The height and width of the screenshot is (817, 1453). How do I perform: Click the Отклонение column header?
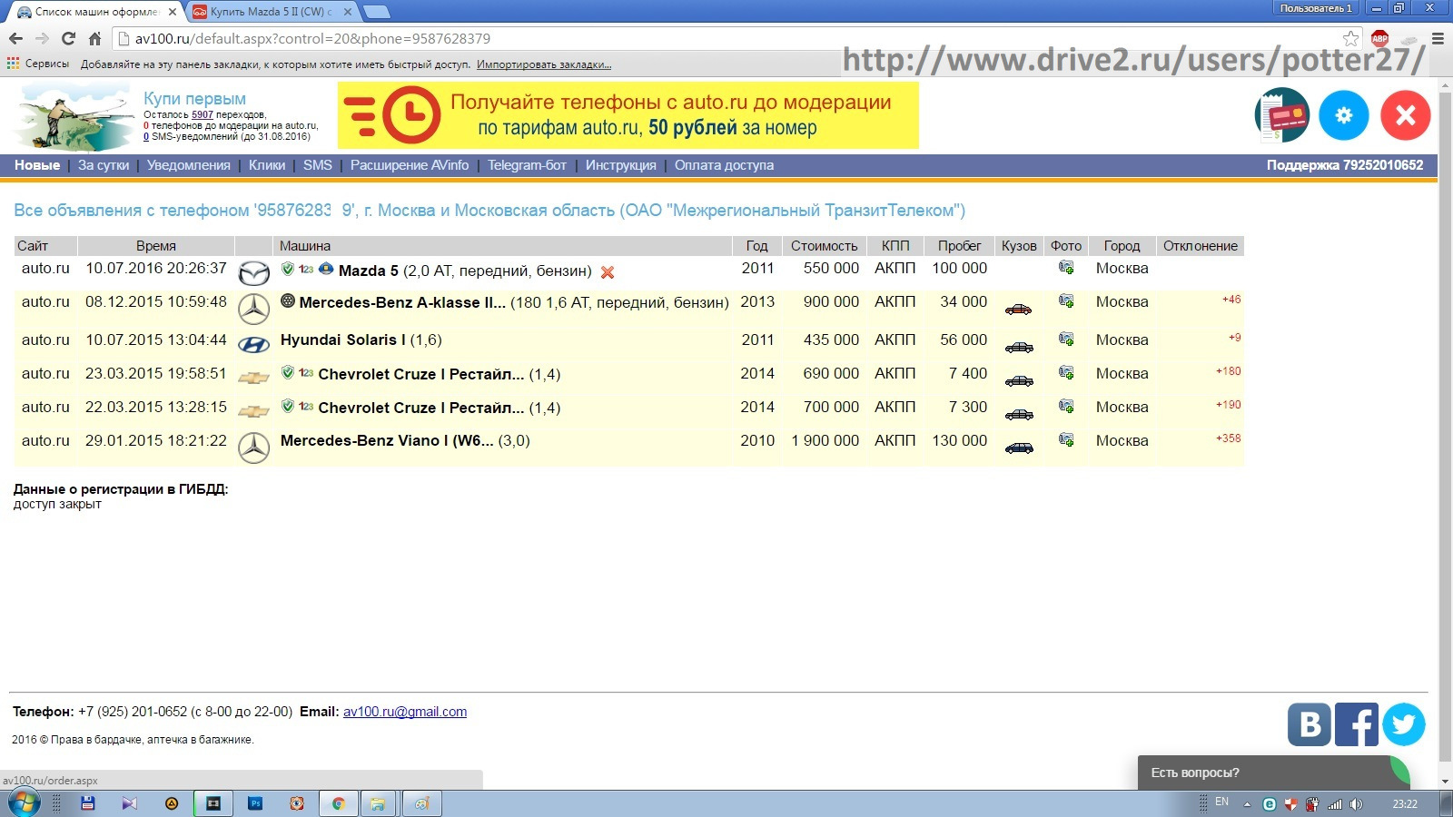click(1201, 246)
